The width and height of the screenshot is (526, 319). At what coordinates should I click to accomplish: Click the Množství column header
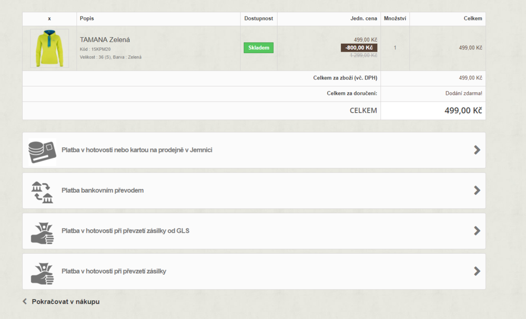(395, 18)
